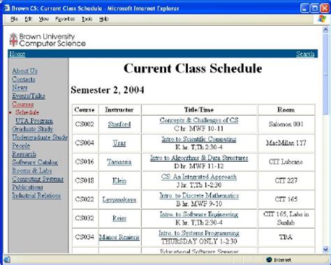Go to the Home link
This screenshot has height=265, width=331.
pyautogui.click(x=17, y=54)
